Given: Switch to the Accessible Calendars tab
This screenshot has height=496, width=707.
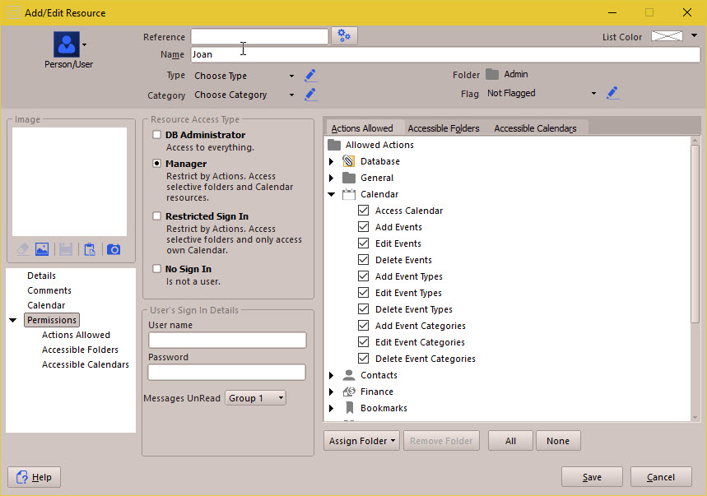Looking at the screenshot, I should 535,128.
